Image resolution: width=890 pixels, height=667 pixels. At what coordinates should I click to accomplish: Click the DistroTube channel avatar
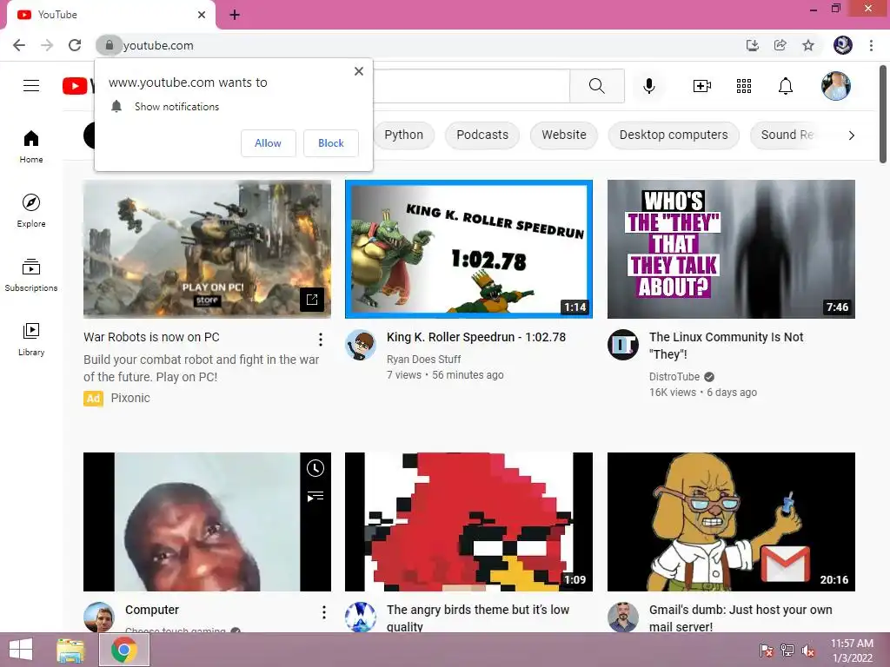(x=622, y=345)
